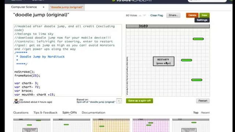
Task: Click the score 3689 in canvas header
Action: pos(143,26)
